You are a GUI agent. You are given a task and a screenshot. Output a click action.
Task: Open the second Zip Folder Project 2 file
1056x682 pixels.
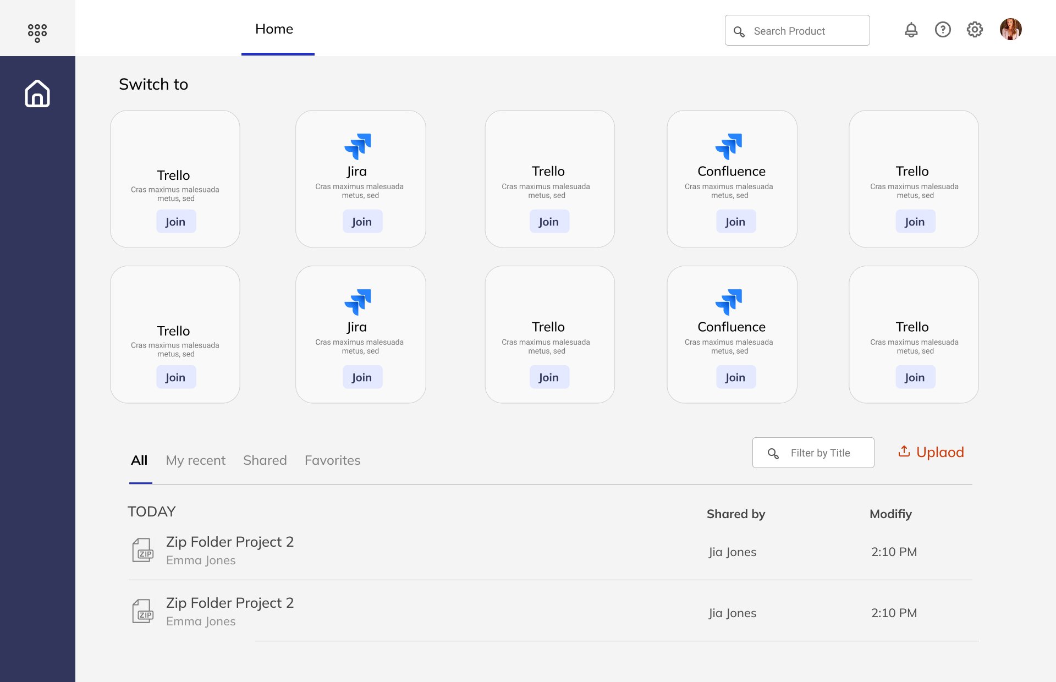pyautogui.click(x=230, y=603)
